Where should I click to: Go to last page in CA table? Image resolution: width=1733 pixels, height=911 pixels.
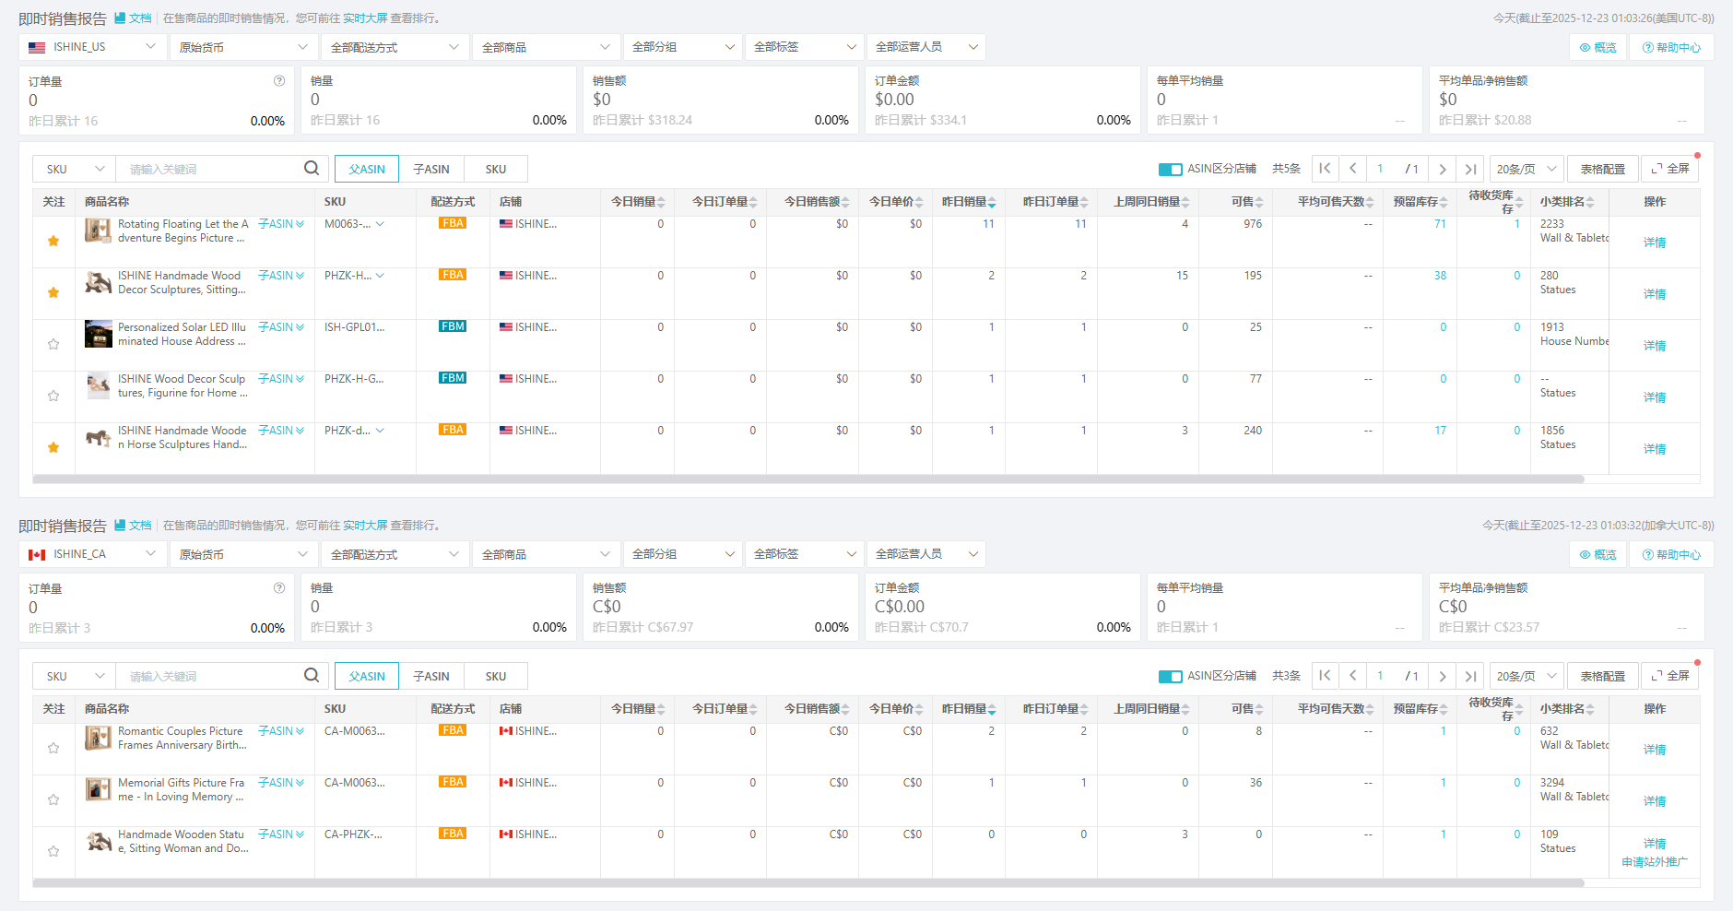point(1470,676)
